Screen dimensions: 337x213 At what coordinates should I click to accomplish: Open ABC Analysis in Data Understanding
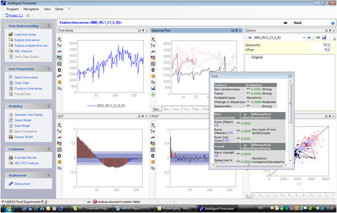click(x=23, y=51)
